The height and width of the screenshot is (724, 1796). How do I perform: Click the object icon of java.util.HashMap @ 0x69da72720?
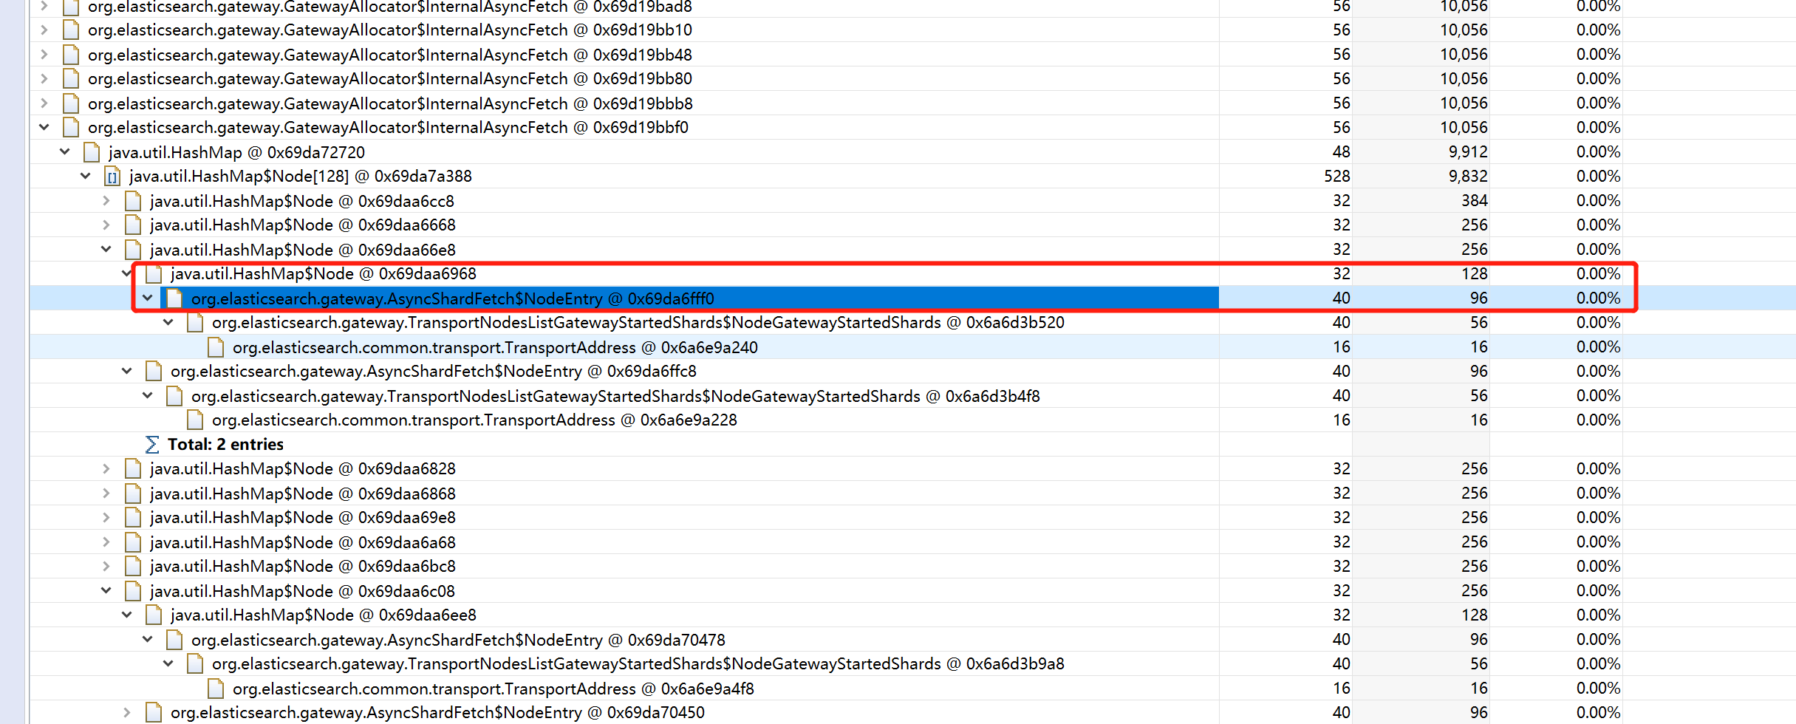[92, 152]
